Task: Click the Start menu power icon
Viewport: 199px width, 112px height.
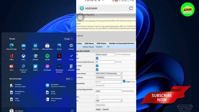Action: point(72,111)
